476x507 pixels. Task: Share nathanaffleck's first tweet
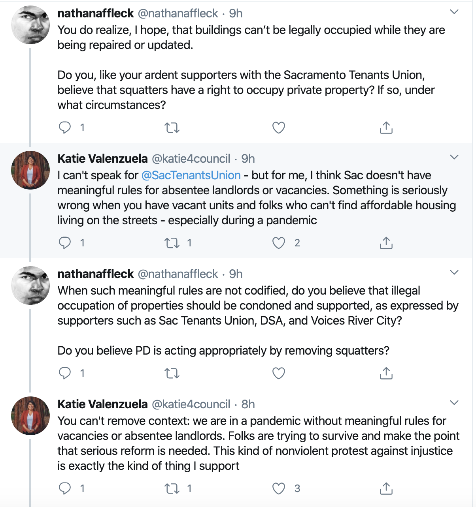point(386,128)
